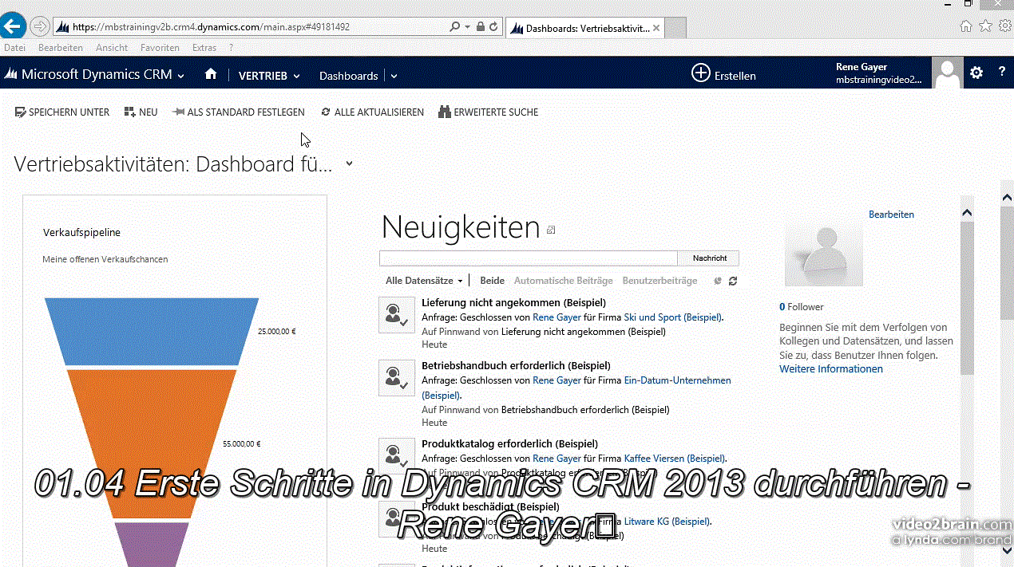
Task: Click the Lieferung nicht angekommen (Beispiel) title
Action: pyautogui.click(x=513, y=303)
